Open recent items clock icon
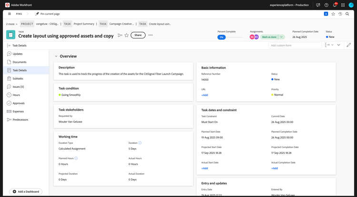This screenshot has height=197, width=357. pyautogui.click(x=340, y=14)
